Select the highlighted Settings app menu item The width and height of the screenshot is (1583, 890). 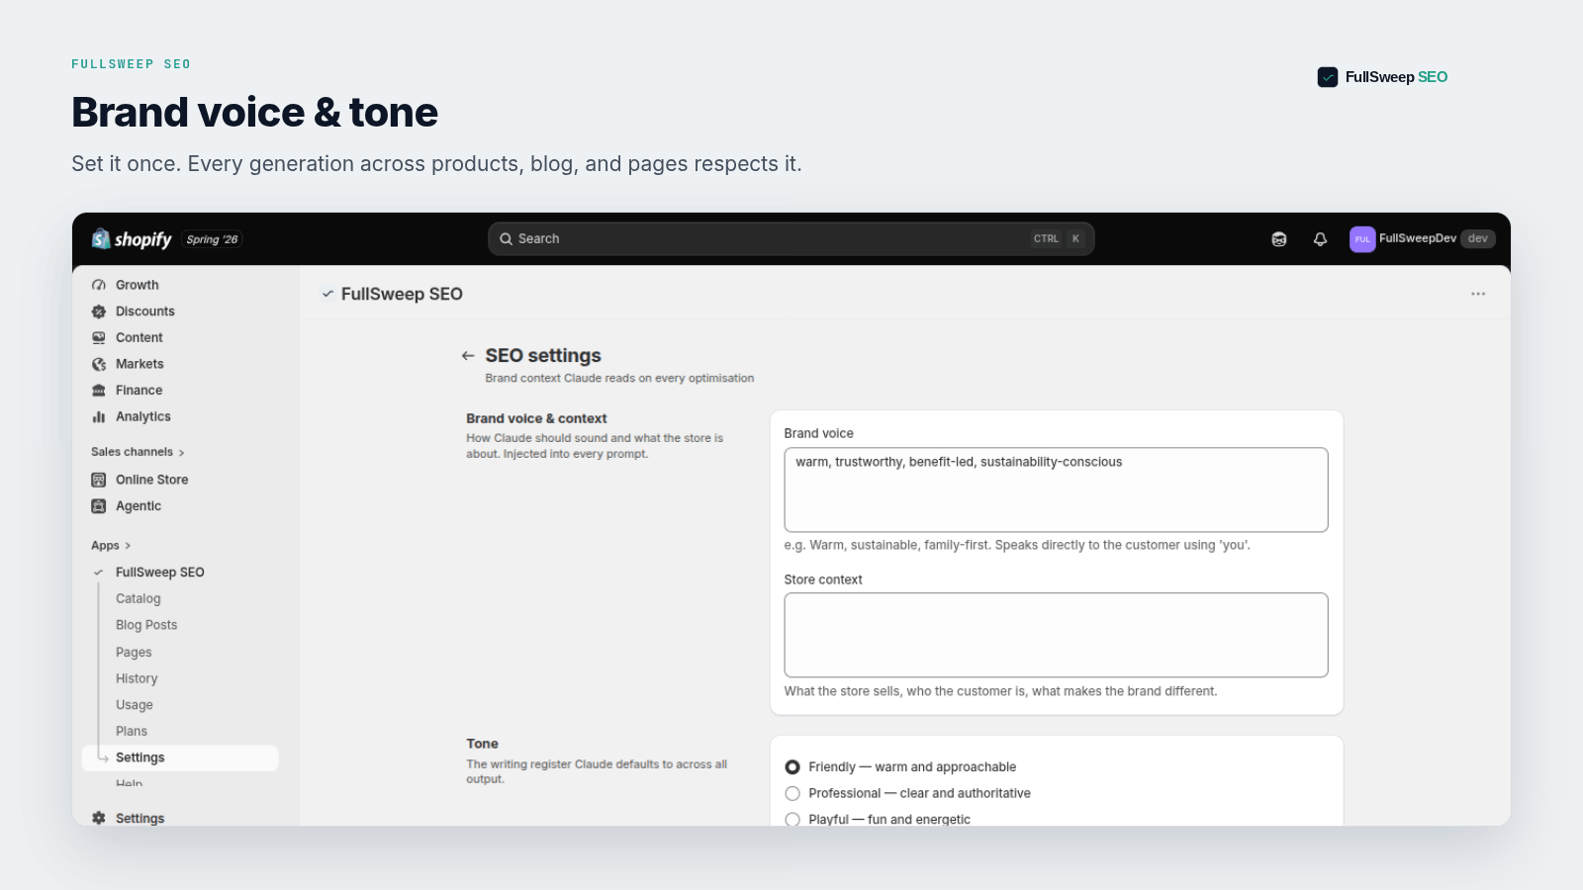point(180,757)
